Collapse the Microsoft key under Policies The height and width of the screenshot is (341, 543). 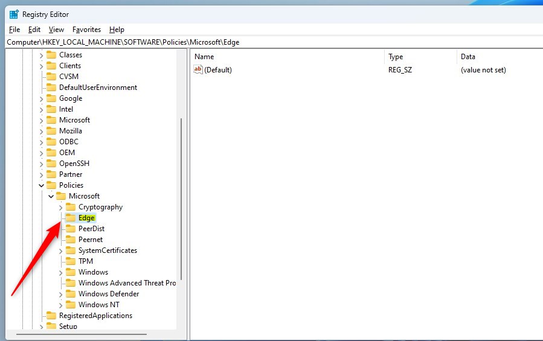(x=51, y=196)
